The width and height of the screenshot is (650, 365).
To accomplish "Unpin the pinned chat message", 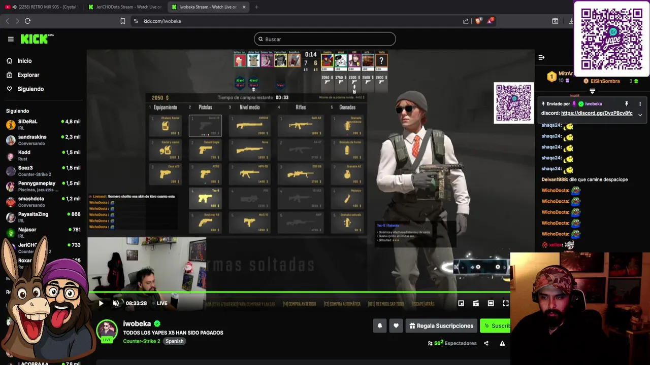I will 627,104.
